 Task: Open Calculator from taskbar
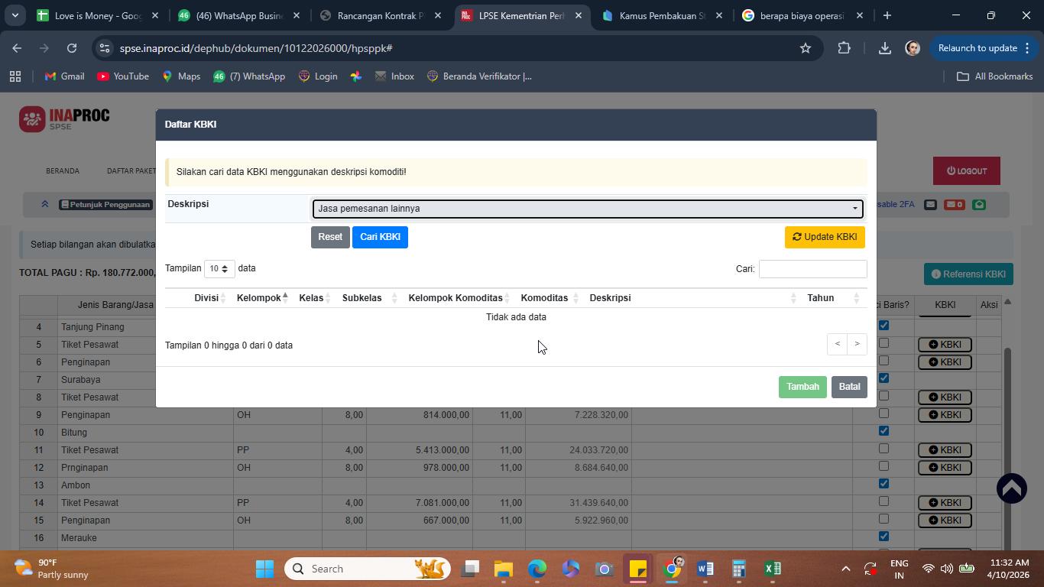738,569
